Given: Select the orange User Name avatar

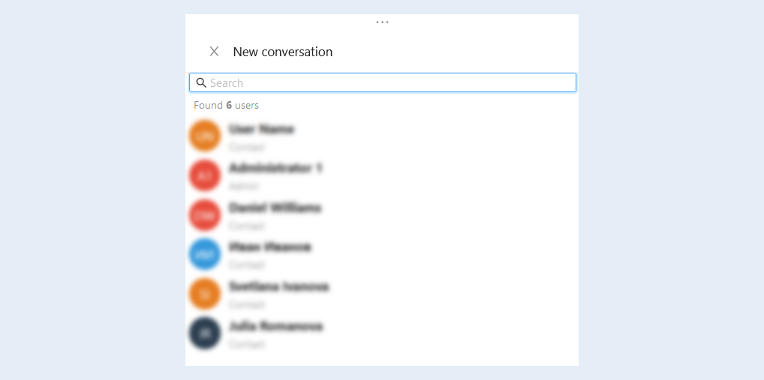Looking at the screenshot, I should coord(205,136).
